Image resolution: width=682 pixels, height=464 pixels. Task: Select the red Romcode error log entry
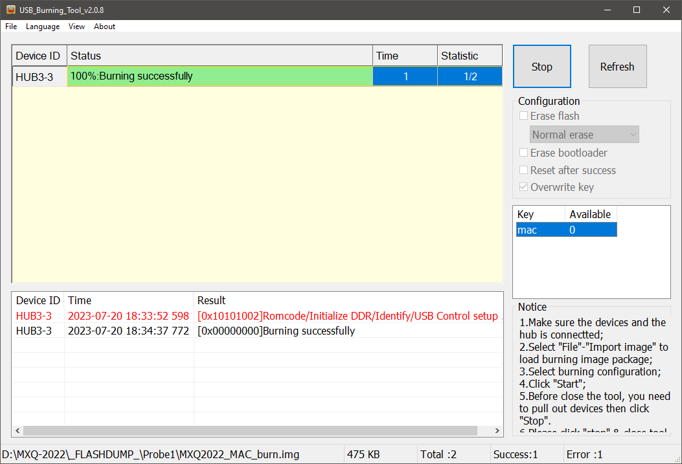pyautogui.click(x=259, y=316)
